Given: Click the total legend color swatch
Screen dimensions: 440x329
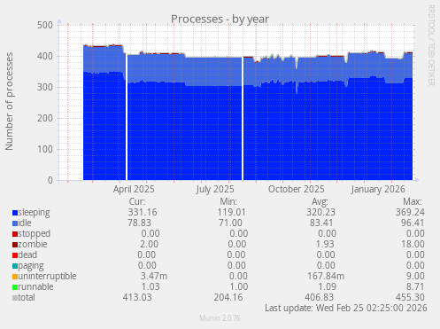Looking at the screenshot, I should [x=15, y=298].
